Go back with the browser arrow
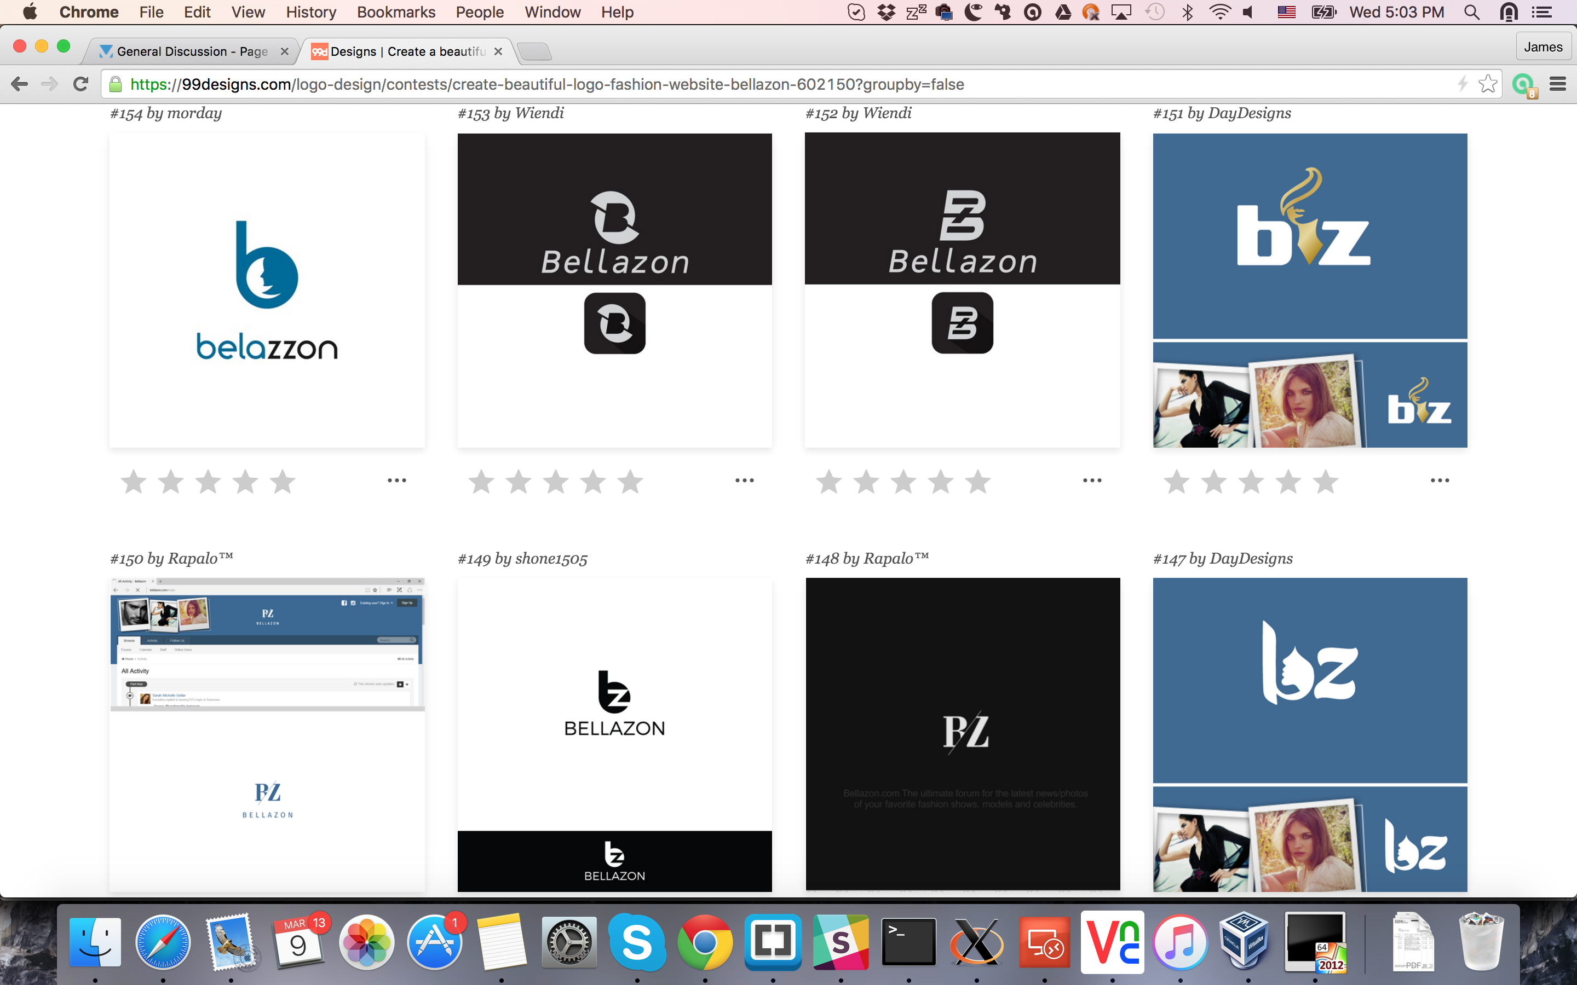This screenshot has height=985, width=1577. [20, 84]
